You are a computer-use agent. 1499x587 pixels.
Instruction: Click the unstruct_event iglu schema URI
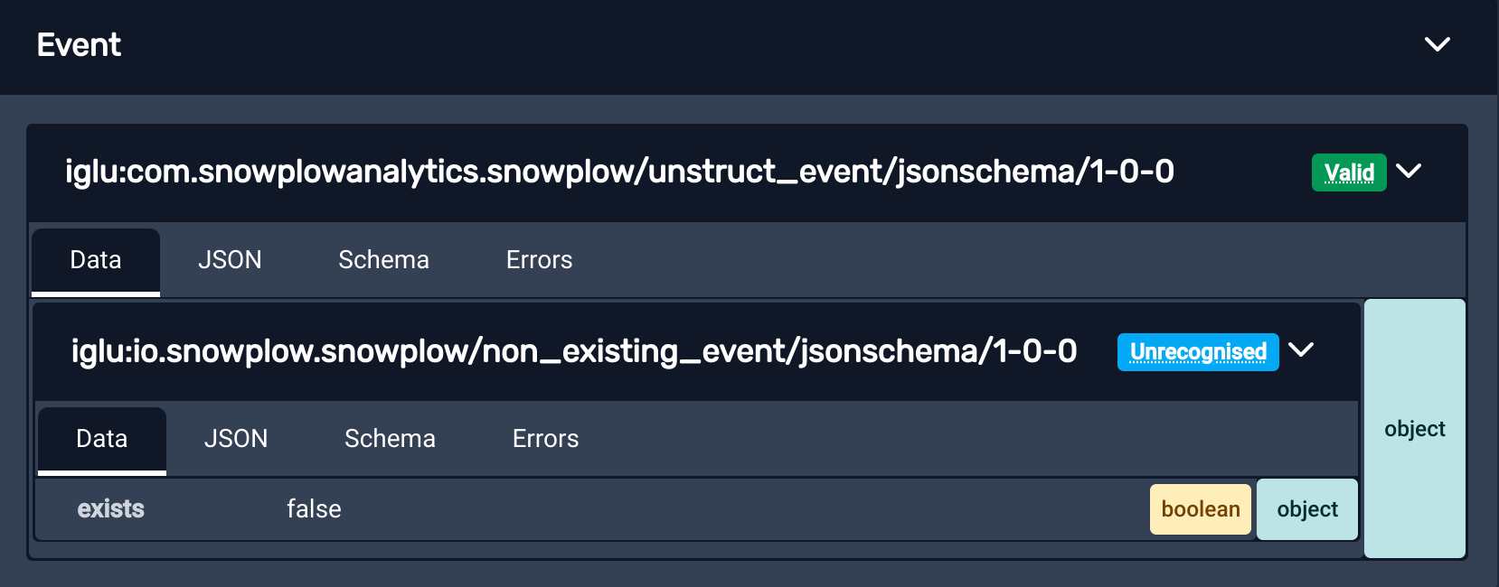tap(620, 171)
